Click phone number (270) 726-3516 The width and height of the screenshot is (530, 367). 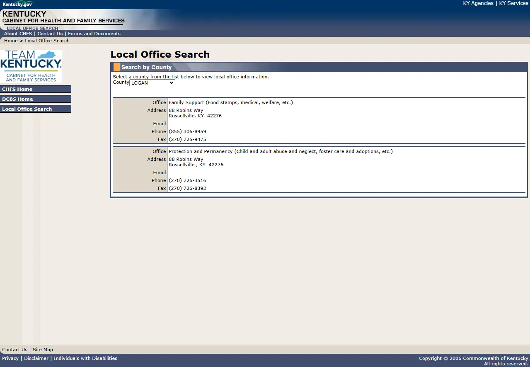[187, 180]
